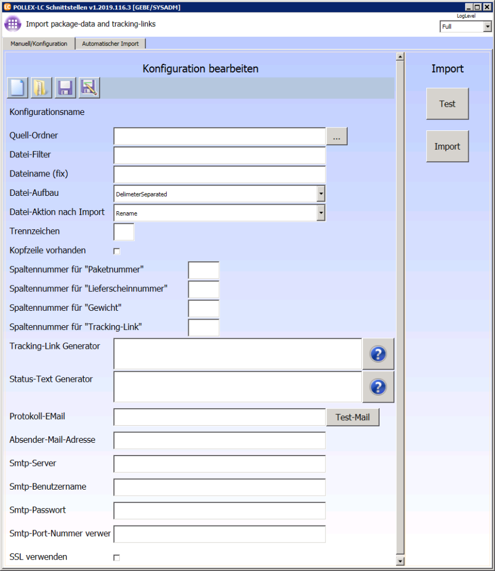Open a configuration with the folder icon

[x=41, y=88]
